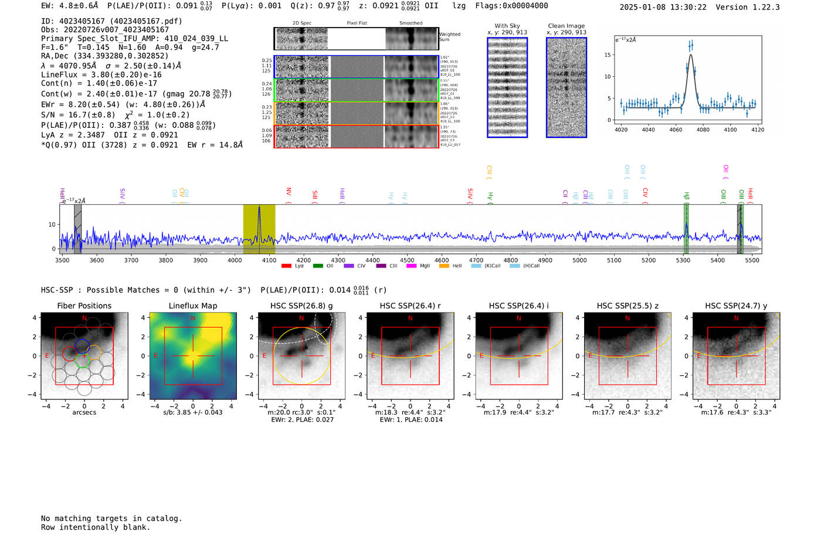Click the P(Lyα): 0.001 header value
The image size is (821, 559).
251,6
